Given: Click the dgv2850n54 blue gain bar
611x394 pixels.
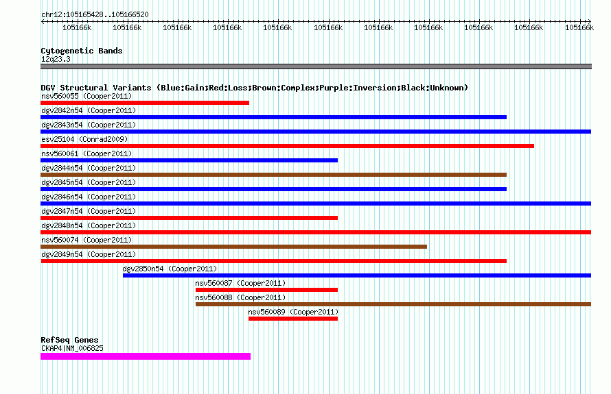Looking at the screenshot, I should [x=357, y=275].
